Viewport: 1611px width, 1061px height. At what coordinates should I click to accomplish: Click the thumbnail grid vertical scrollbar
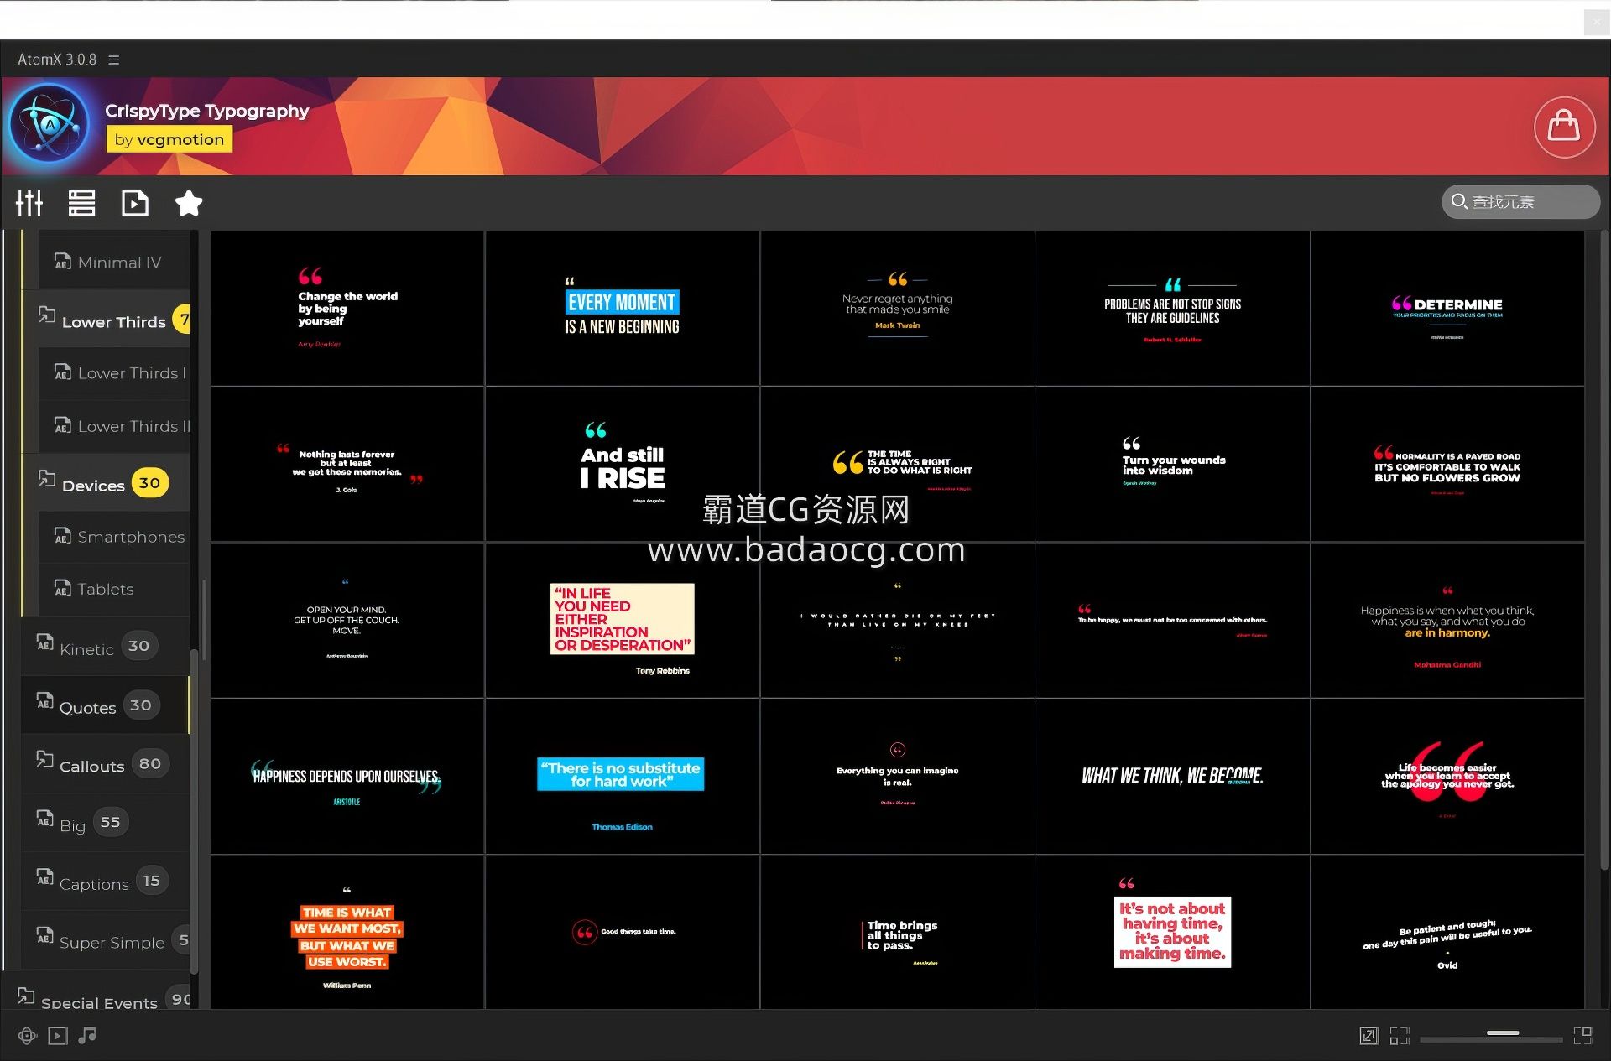point(1604,550)
